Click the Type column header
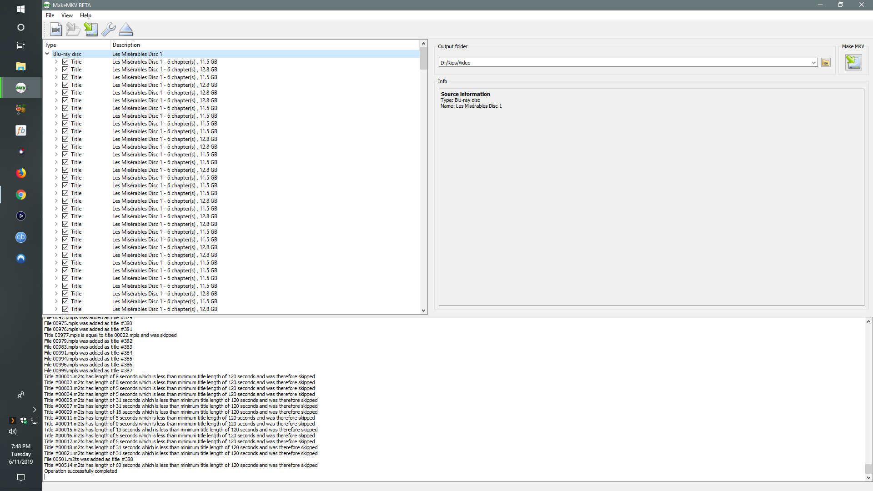873x491 pixels. [77, 45]
